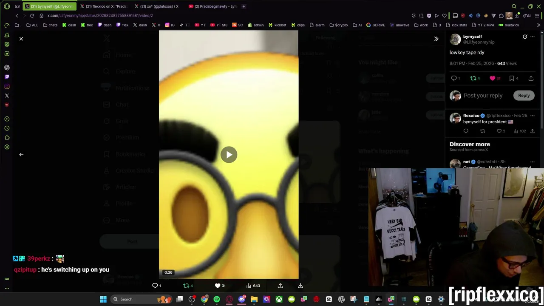The width and height of the screenshot is (544, 306).
Task: Focus the Post your reply field
Action: click(x=483, y=96)
